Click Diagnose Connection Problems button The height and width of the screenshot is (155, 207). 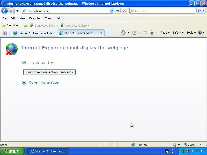tap(49, 72)
